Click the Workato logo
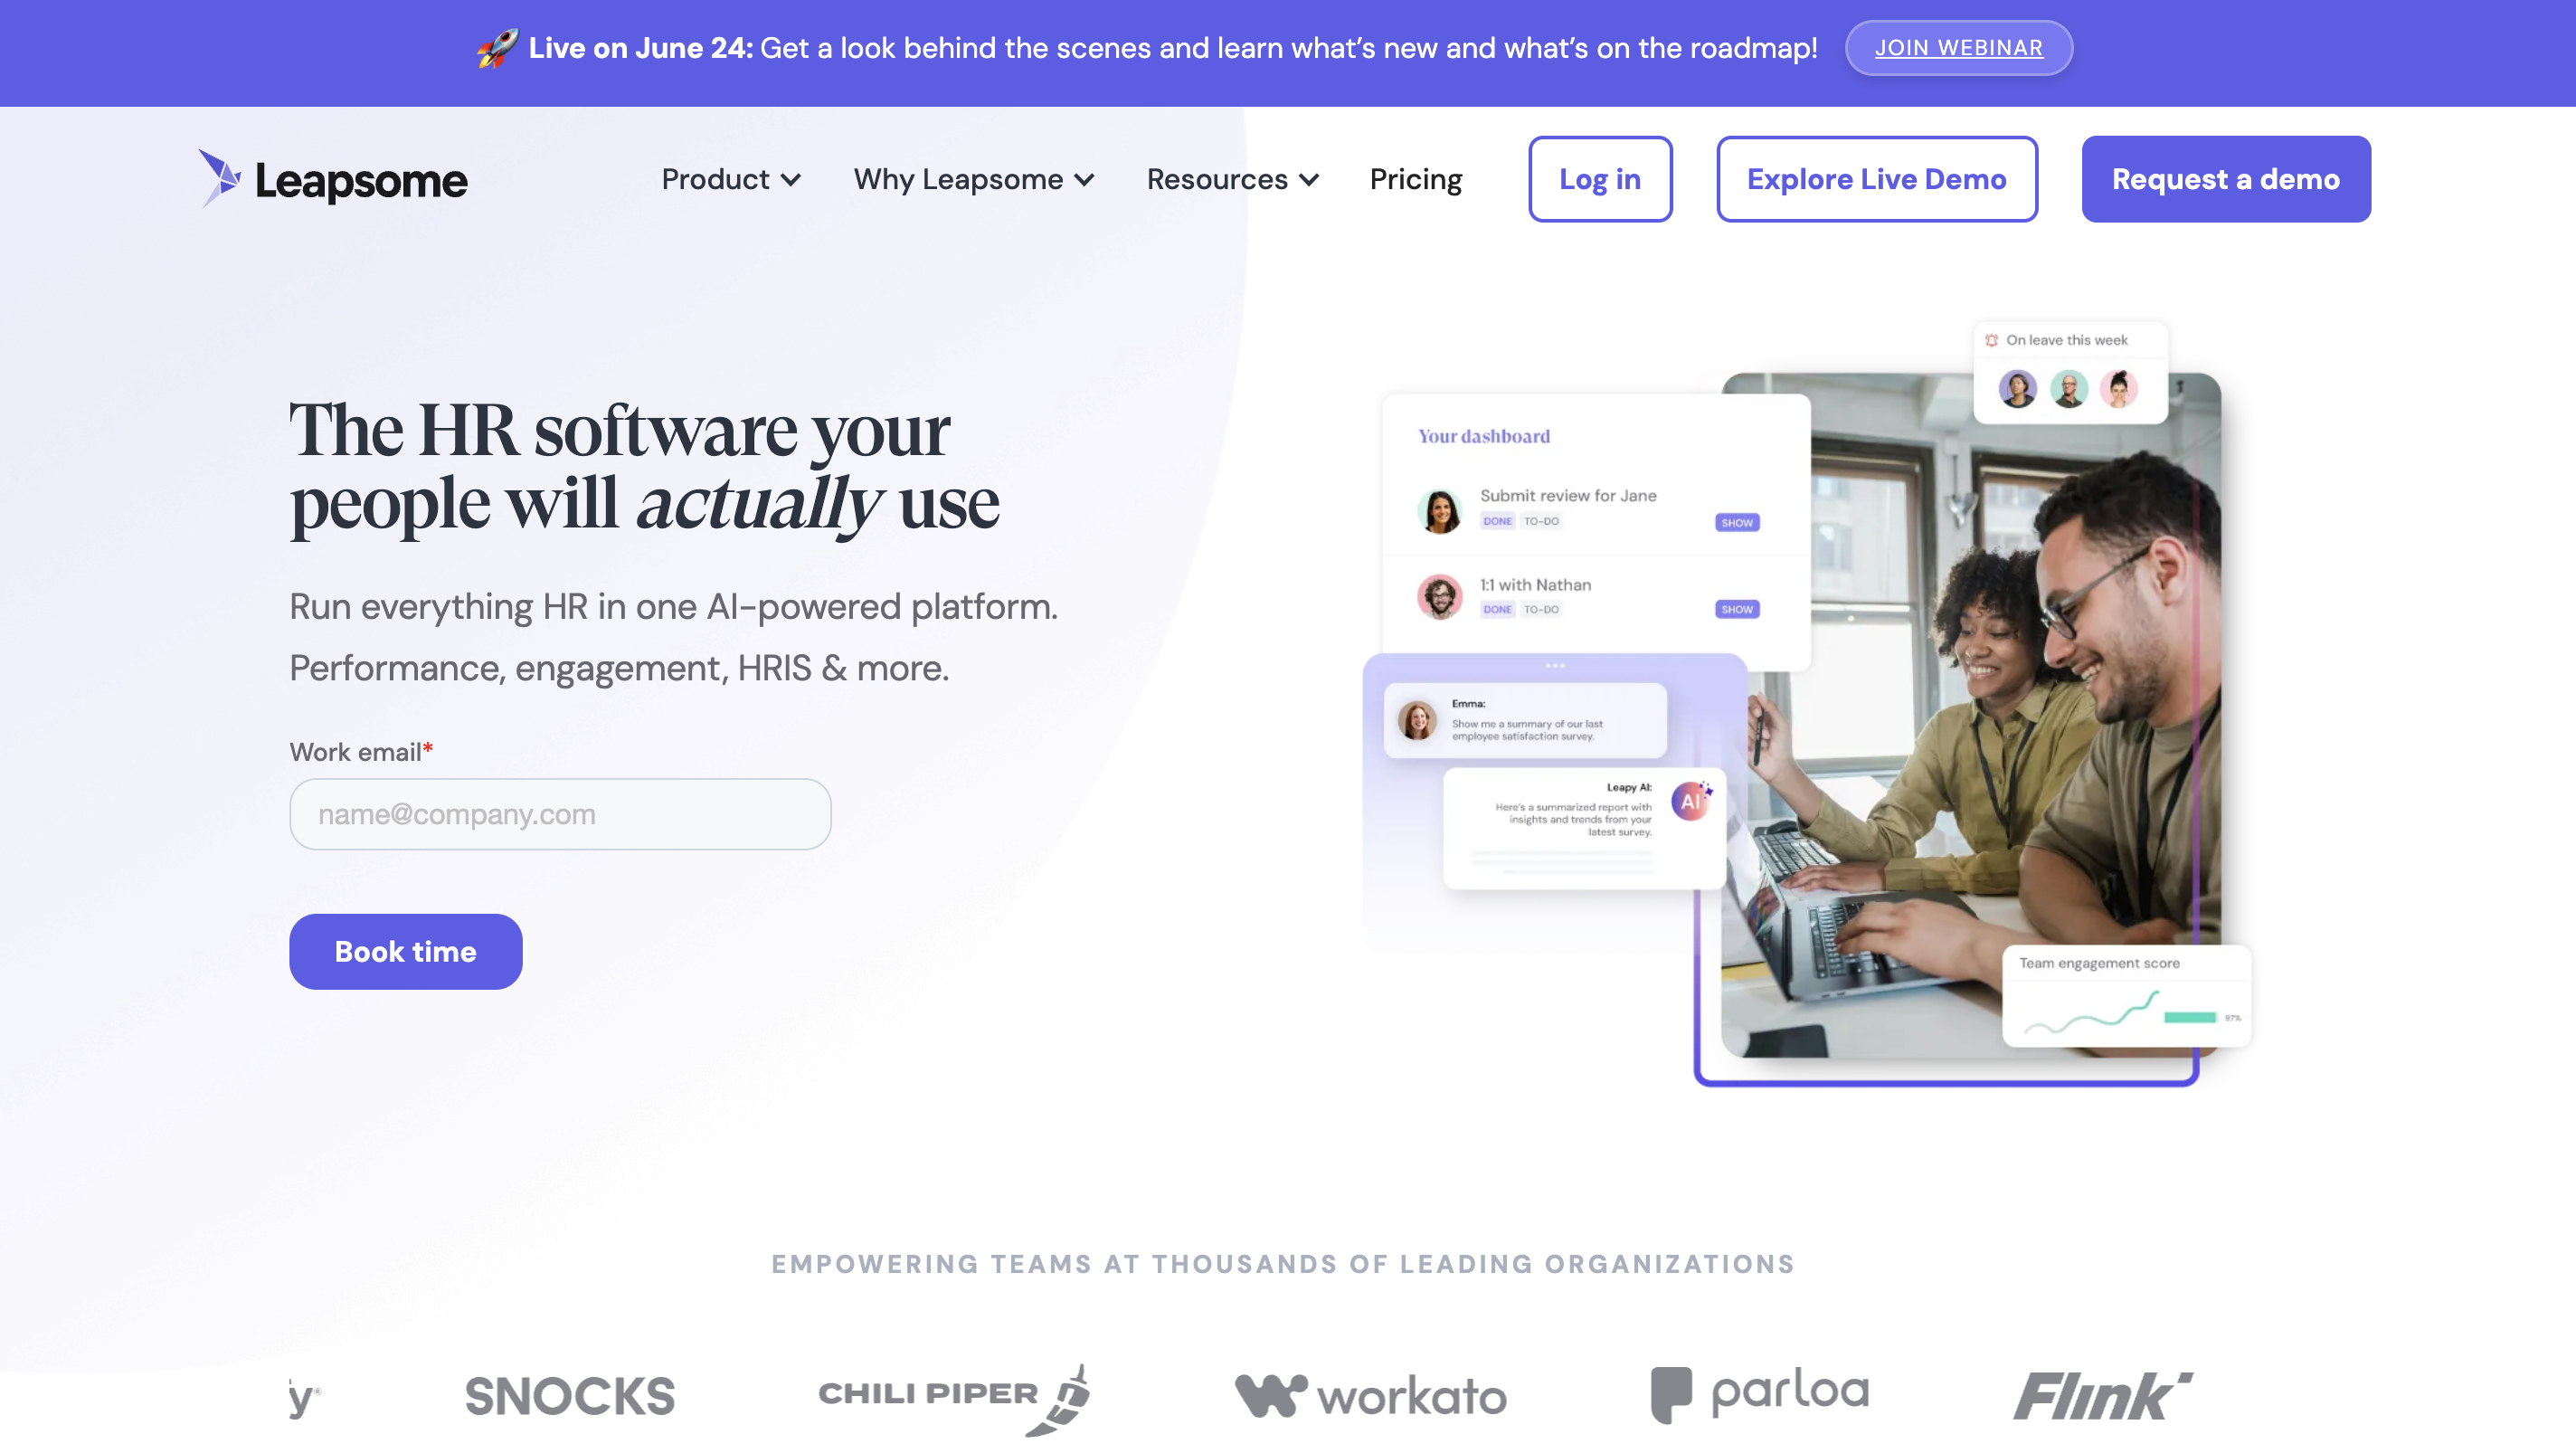 click(x=1370, y=1396)
